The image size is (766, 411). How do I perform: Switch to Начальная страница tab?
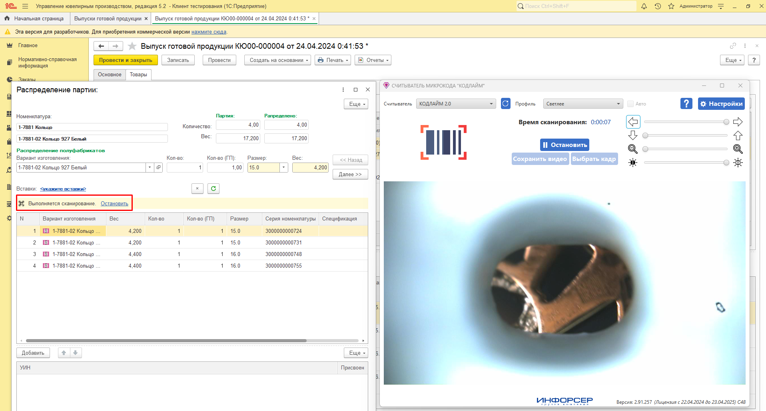tap(34, 18)
